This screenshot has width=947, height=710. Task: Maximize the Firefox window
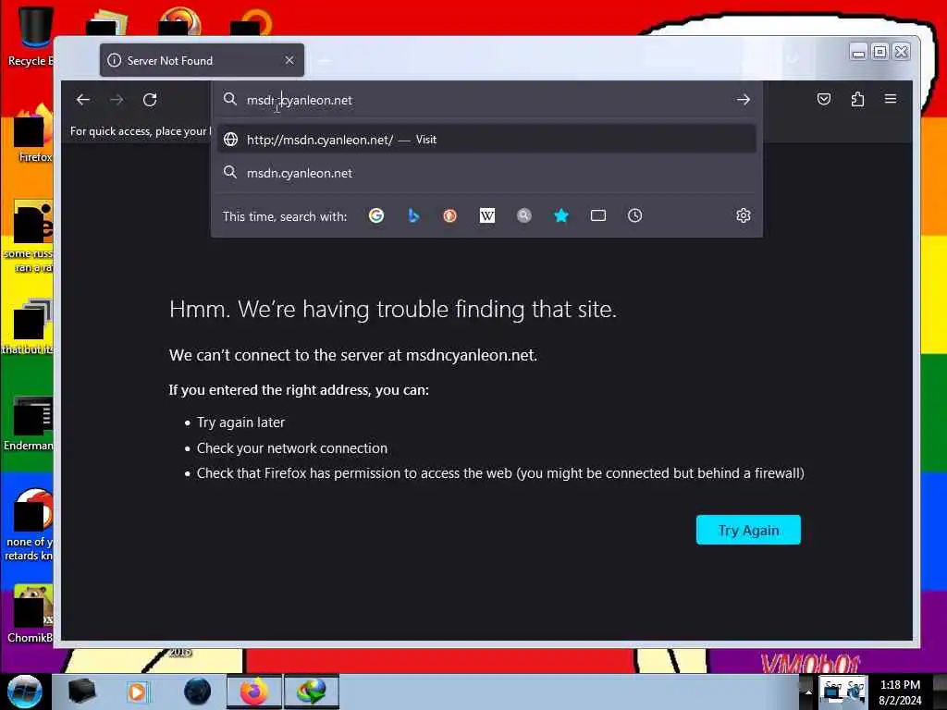[x=880, y=52]
